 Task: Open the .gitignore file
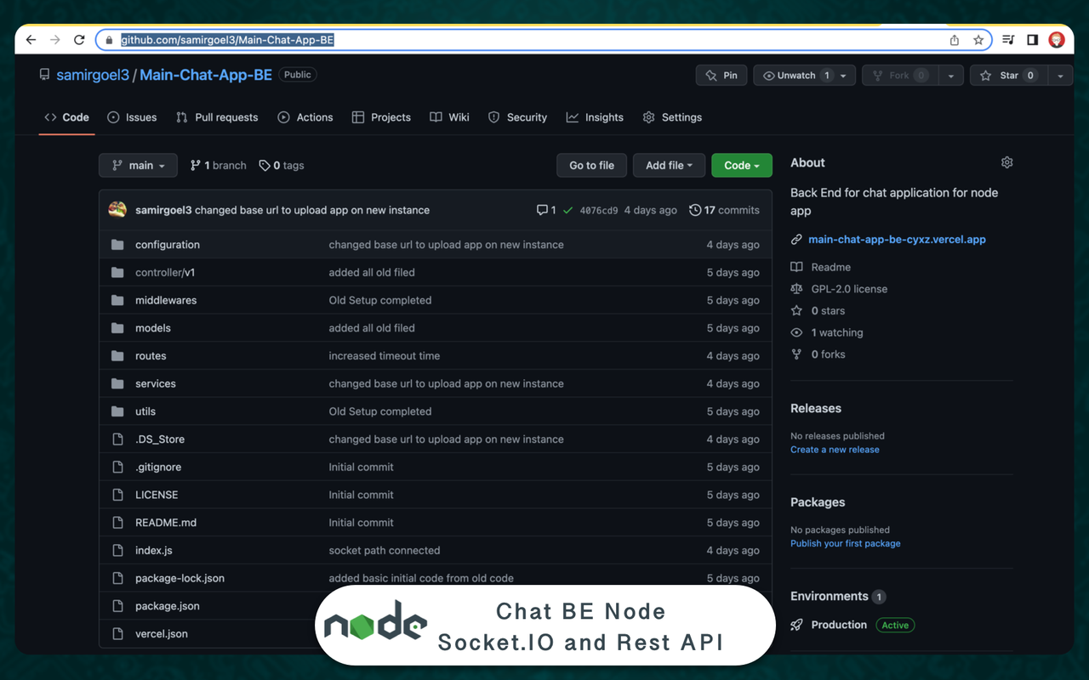pos(158,467)
